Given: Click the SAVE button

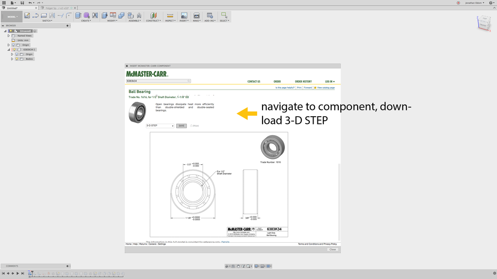Looking at the screenshot, I should point(182,125).
